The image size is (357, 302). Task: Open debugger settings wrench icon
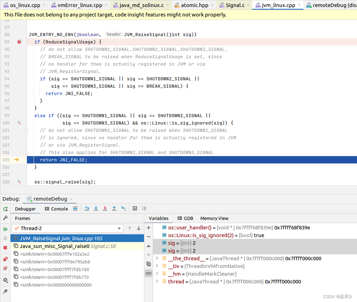click(5, 218)
